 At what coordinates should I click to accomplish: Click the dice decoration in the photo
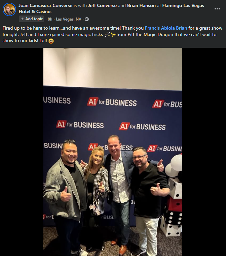click(x=173, y=206)
